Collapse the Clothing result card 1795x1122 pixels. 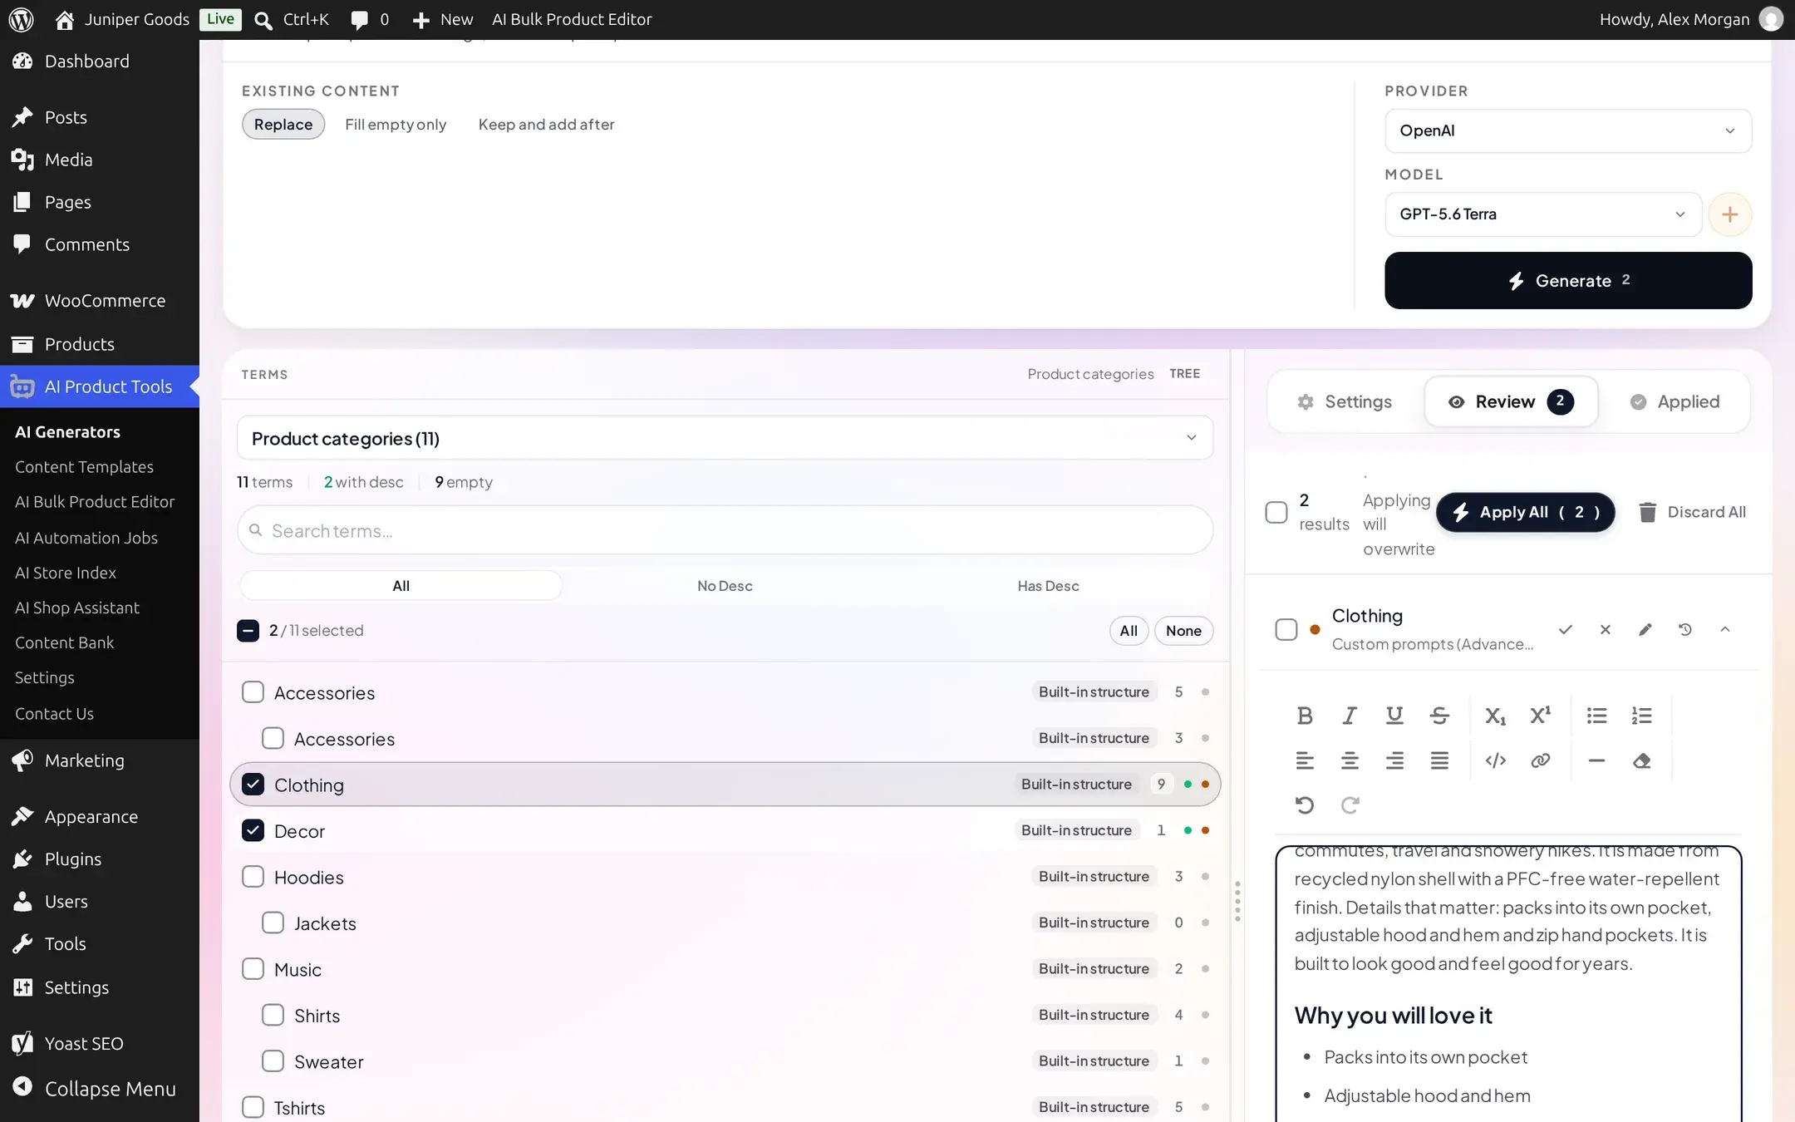coord(1724,630)
